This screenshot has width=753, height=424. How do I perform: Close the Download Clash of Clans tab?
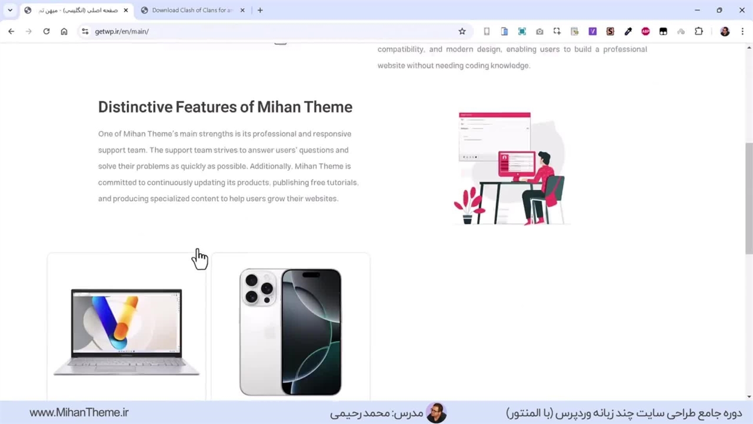[x=242, y=10]
